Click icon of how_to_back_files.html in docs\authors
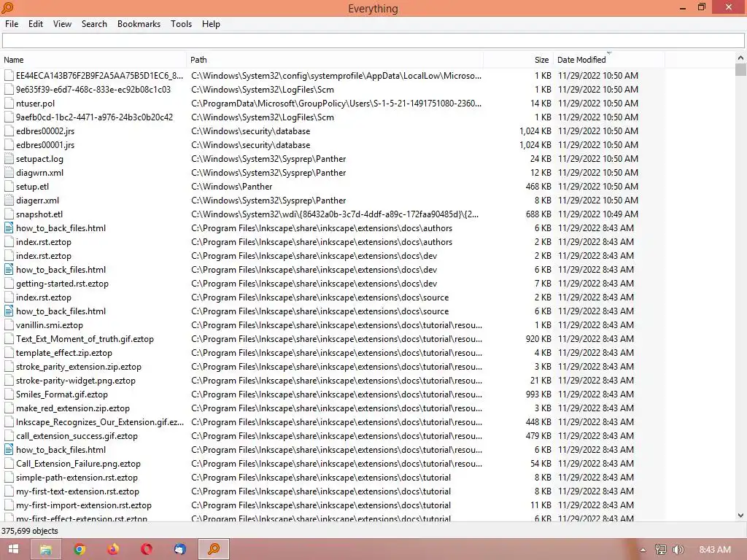This screenshot has width=747, height=560. pyautogui.click(x=9, y=228)
